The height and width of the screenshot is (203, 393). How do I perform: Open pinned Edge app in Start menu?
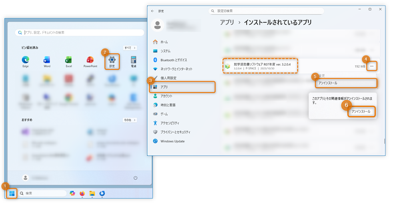(x=25, y=62)
